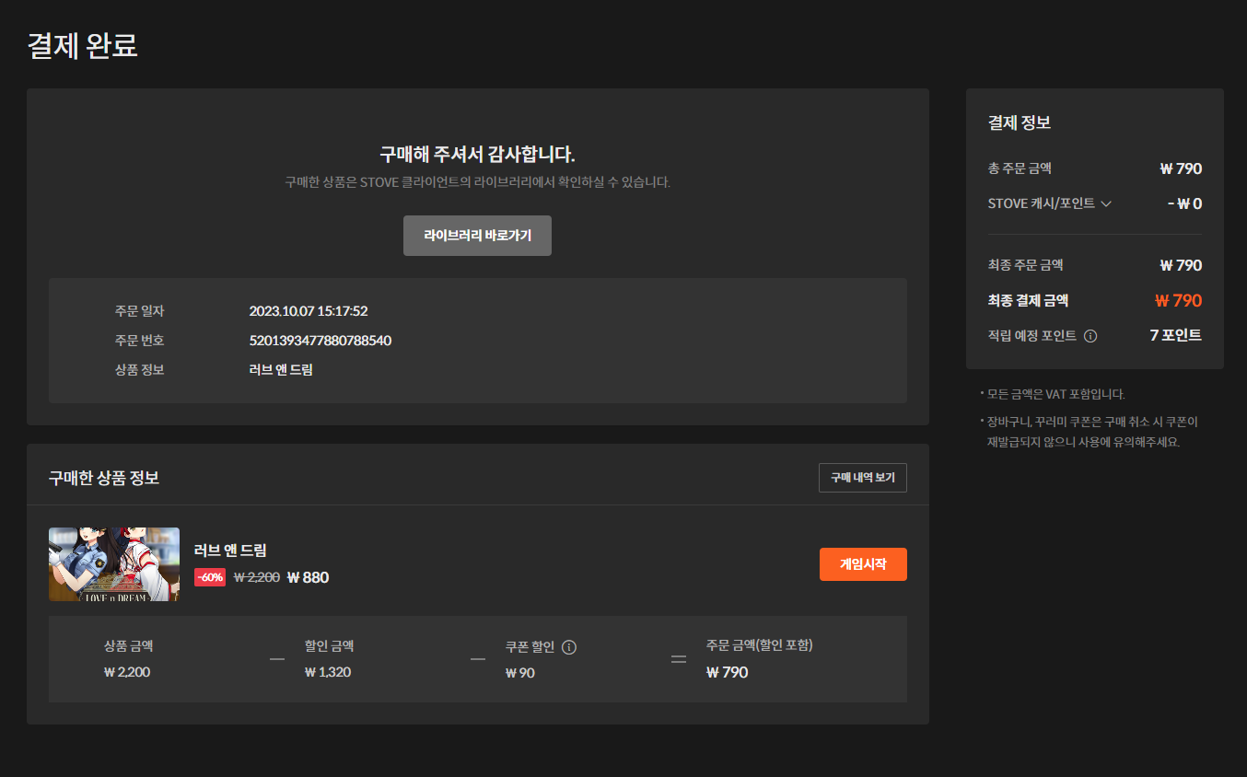Click the strikethrough ₩ 2,200 original price
Image resolution: width=1247 pixels, height=777 pixels.
(x=257, y=577)
